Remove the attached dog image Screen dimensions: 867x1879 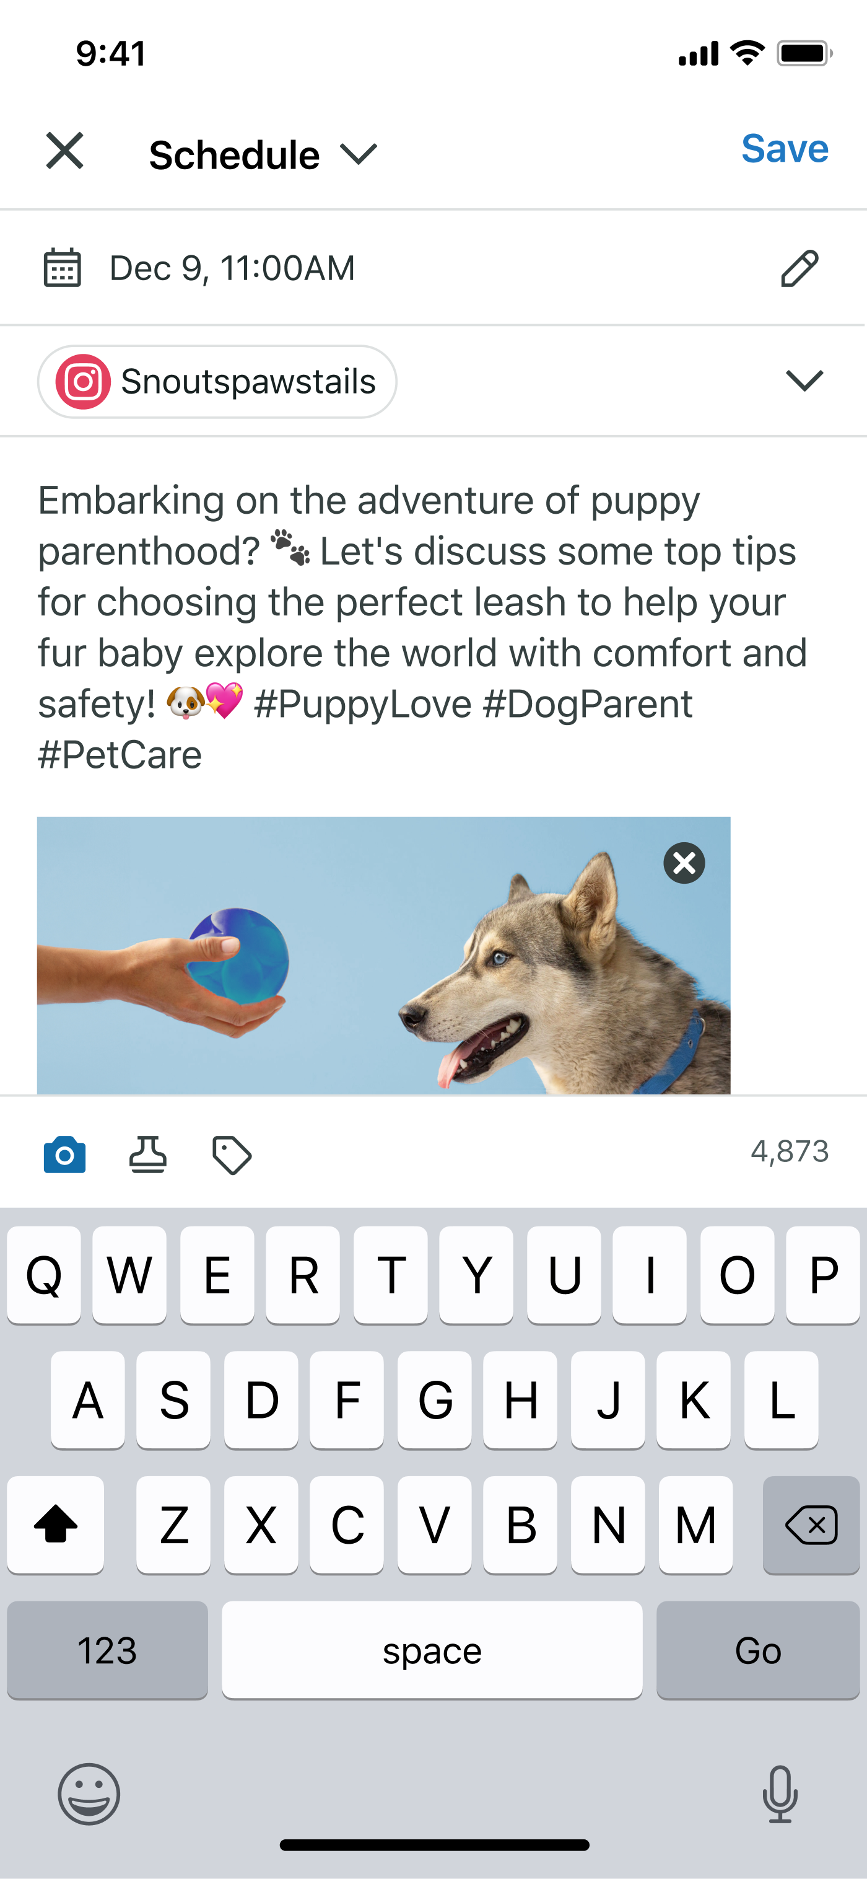coord(684,863)
